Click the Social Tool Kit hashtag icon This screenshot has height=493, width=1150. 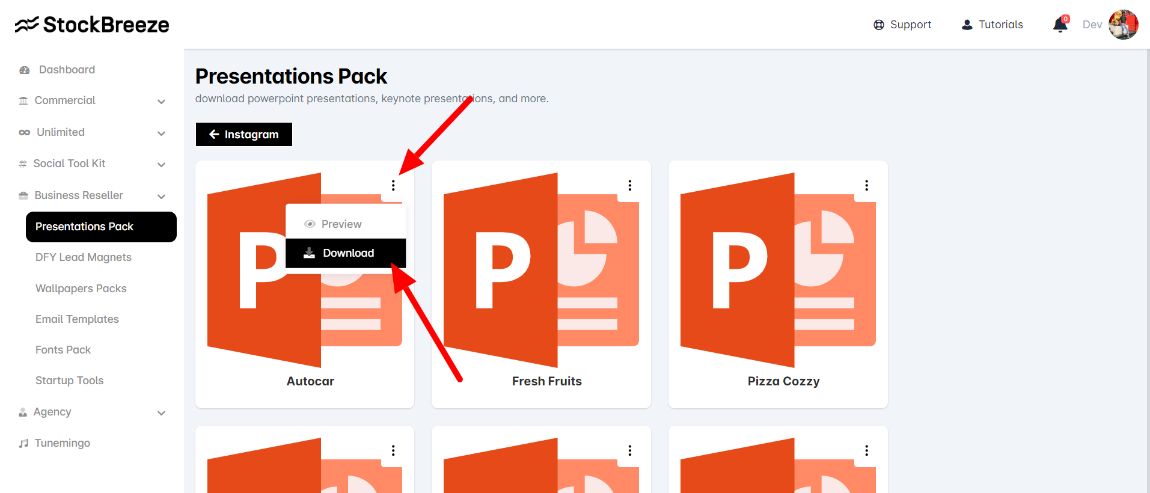(x=23, y=164)
